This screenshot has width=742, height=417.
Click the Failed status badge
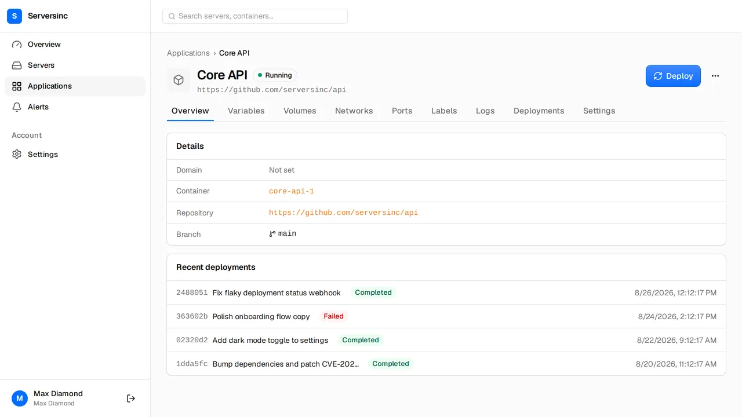(334, 316)
